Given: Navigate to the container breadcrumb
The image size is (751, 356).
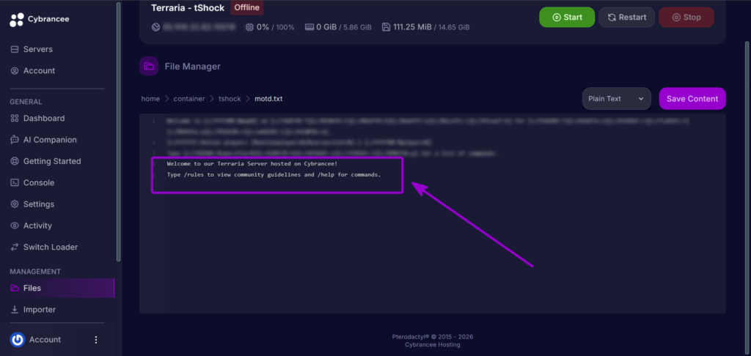Looking at the screenshot, I should point(189,99).
